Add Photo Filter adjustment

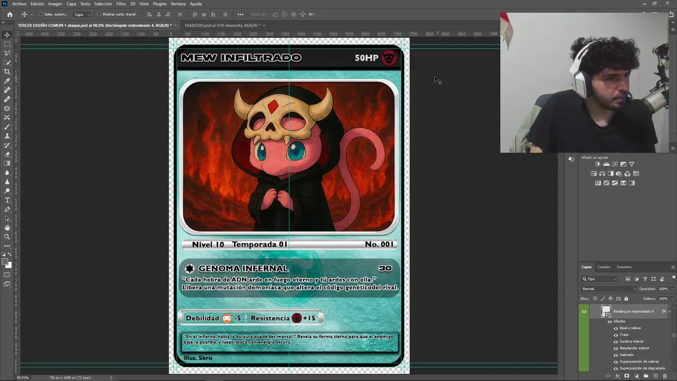coord(619,174)
